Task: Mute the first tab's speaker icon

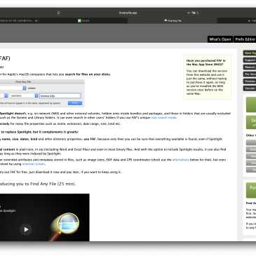Action: (x=36, y=20)
